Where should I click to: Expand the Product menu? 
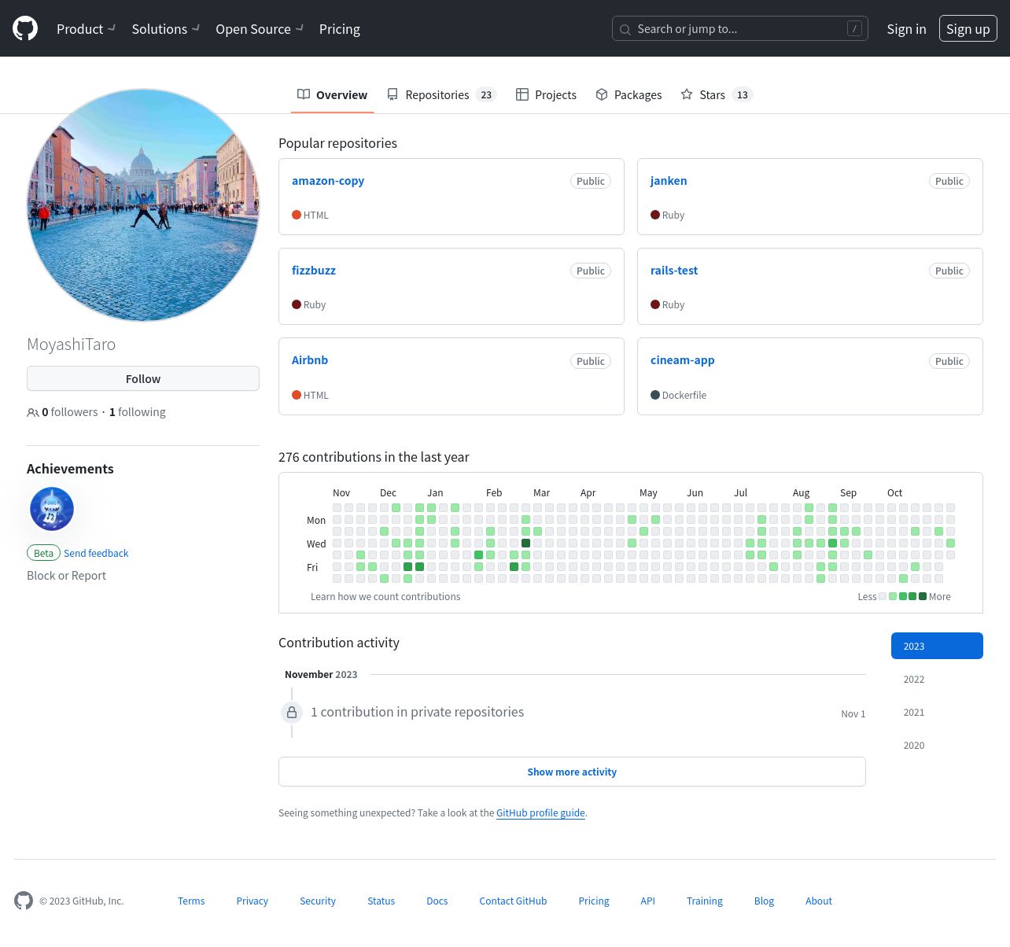coord(86,29)
